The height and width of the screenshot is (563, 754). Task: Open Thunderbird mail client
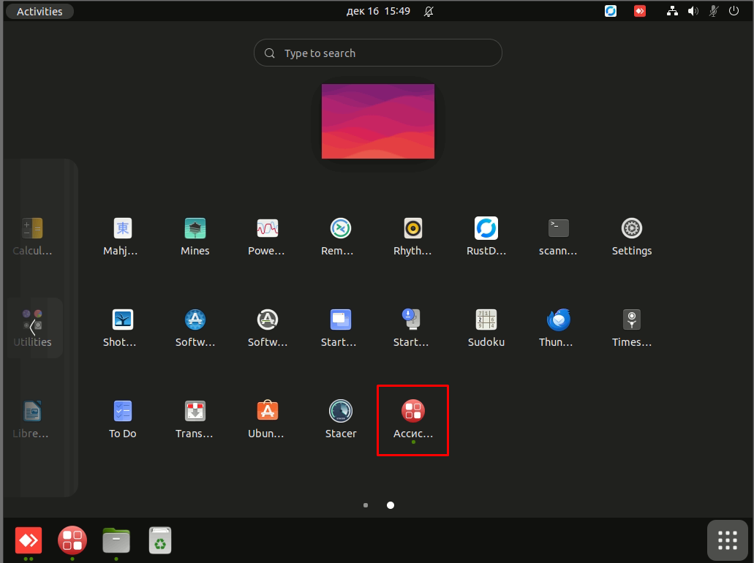[x=559, y=320]
